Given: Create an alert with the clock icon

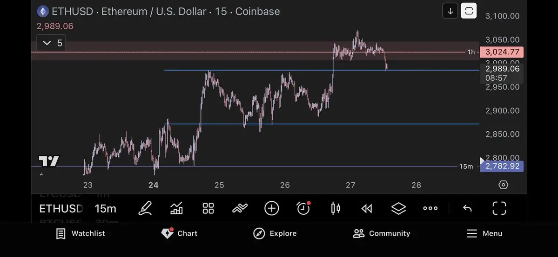Looking at the screenshot, I should (303, 208).
